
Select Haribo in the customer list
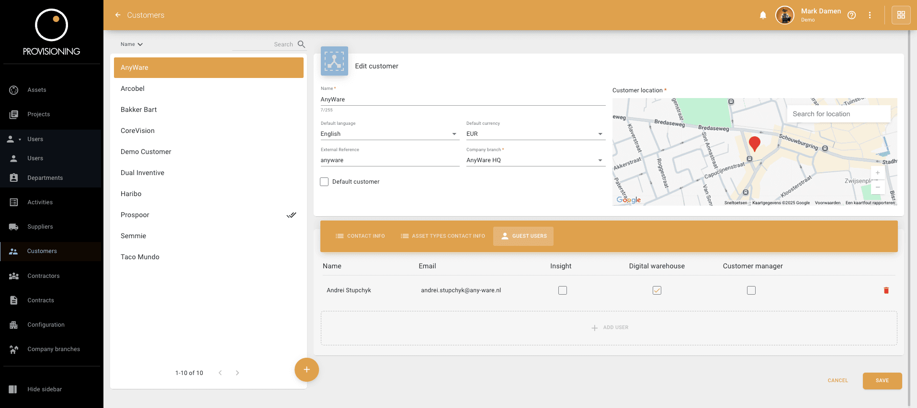pyautogui.click(x=209, y=194)
